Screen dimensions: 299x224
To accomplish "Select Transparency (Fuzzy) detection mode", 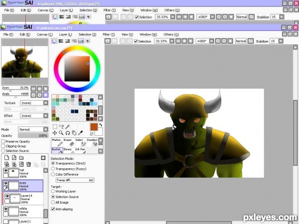I will pyautogui.click(x=53, y=169).
